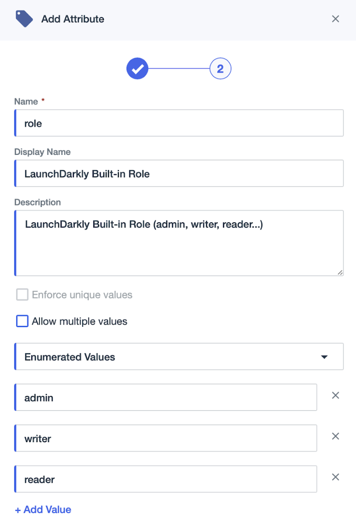
Task: Select the Add Attribute dialog title
Action: (72, 19)
